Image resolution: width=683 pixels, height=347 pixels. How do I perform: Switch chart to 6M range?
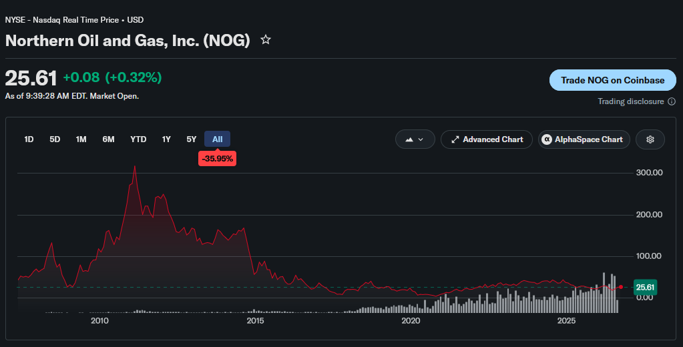108,139
